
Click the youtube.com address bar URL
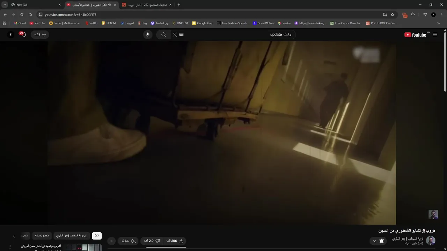(x=71, y=15)
